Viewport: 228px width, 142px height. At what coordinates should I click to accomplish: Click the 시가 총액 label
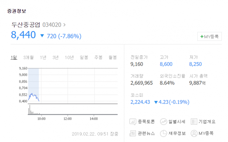(198, 76)
